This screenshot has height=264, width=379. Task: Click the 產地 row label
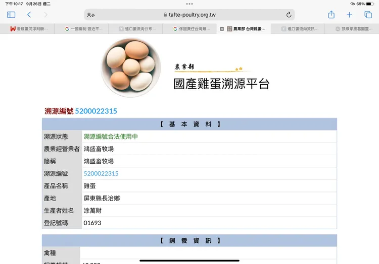point(50,198)
